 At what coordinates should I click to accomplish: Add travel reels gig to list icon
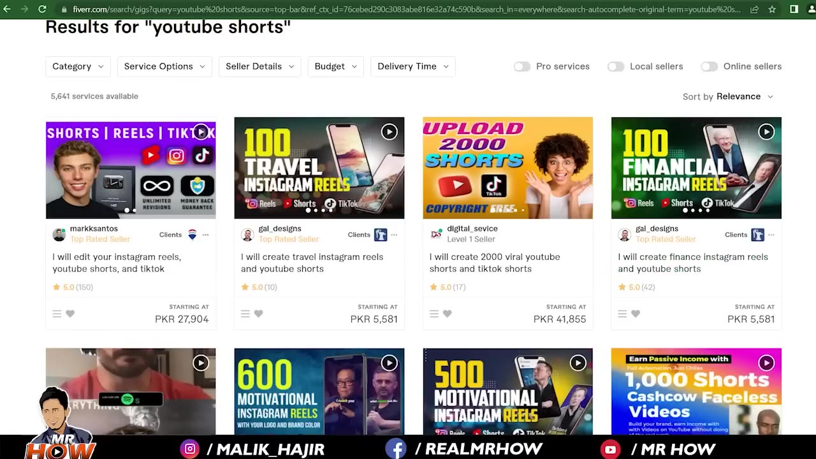[245, 314]
